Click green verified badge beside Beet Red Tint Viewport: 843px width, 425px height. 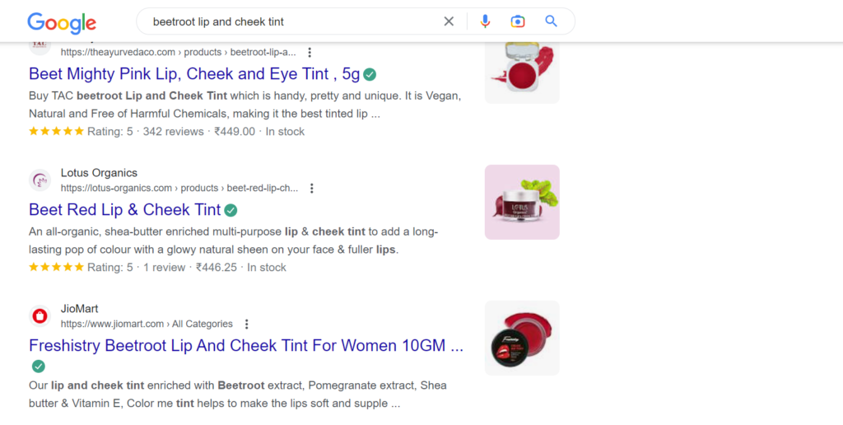tap(231, 210)
